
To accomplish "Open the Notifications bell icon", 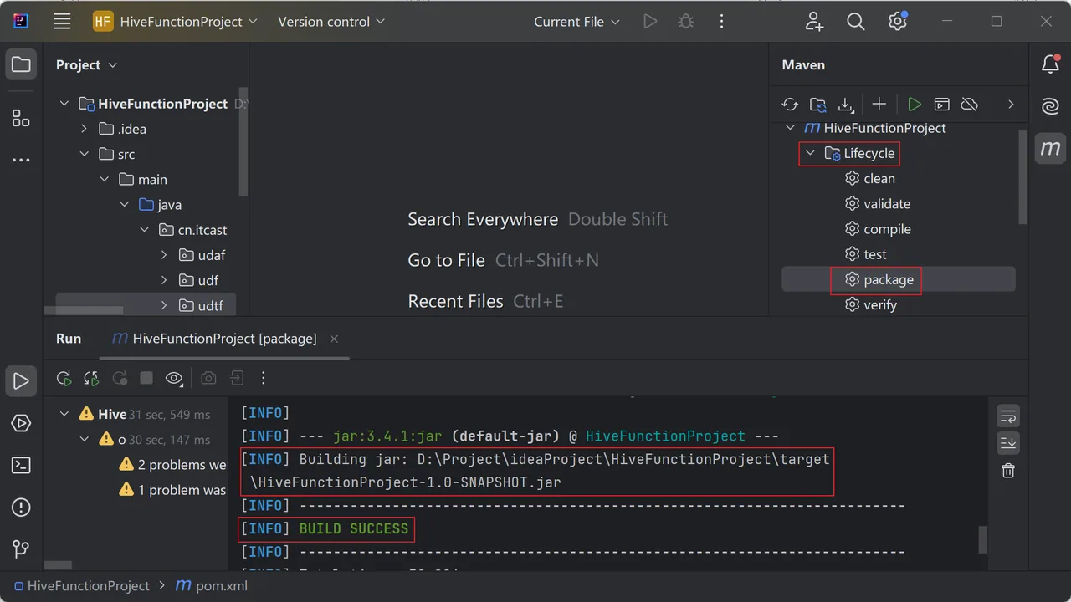I will tap(1050, 64).
